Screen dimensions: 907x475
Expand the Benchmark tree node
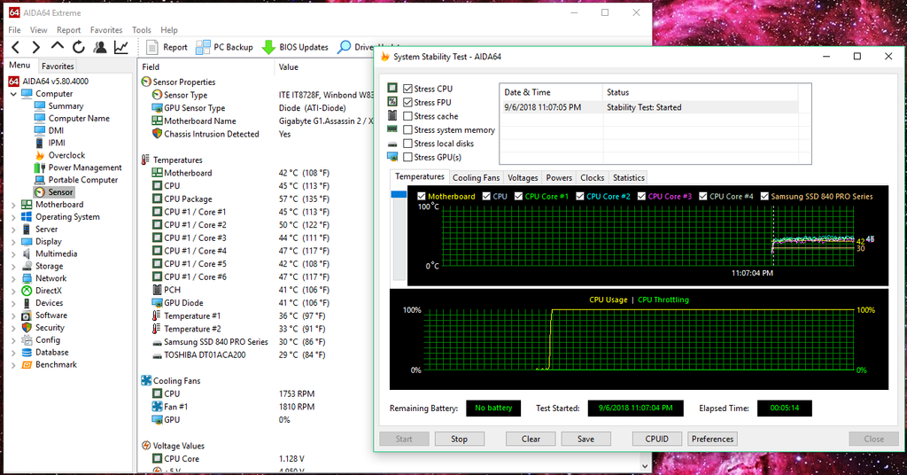(x=14, y=365)
